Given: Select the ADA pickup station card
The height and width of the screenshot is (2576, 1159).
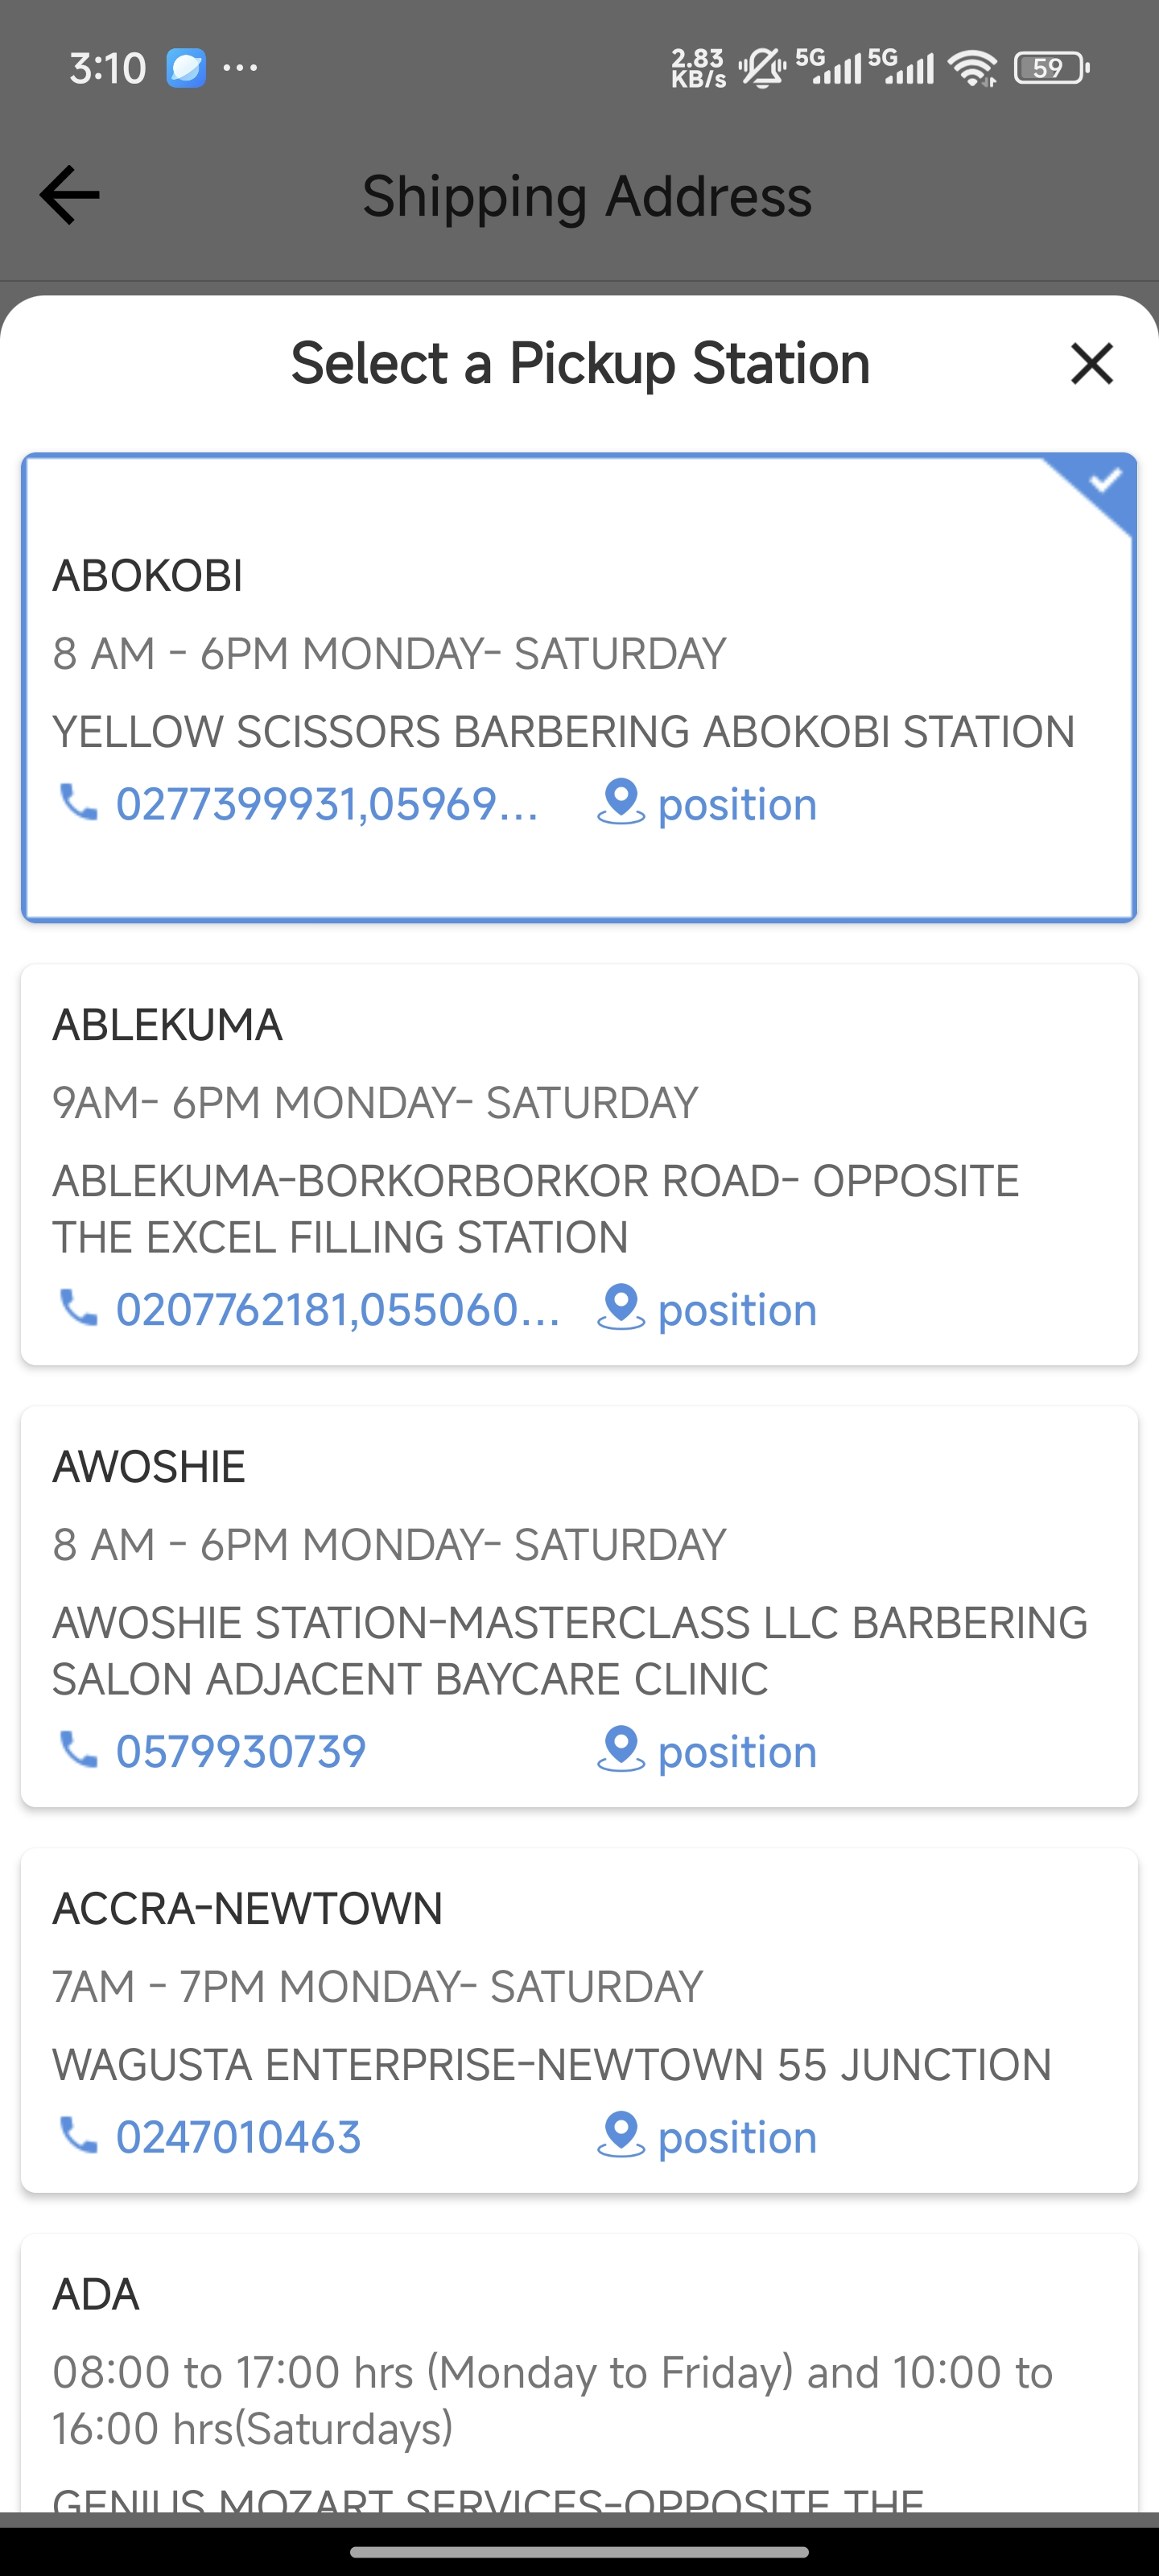Looking at the screenshot, I should pos(579,2370).
